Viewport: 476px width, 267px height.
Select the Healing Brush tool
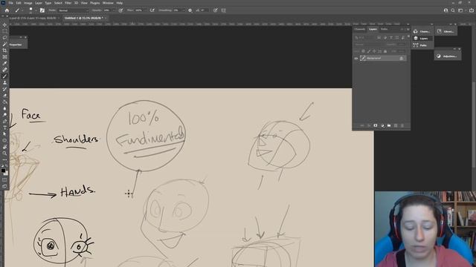[4, 70]
